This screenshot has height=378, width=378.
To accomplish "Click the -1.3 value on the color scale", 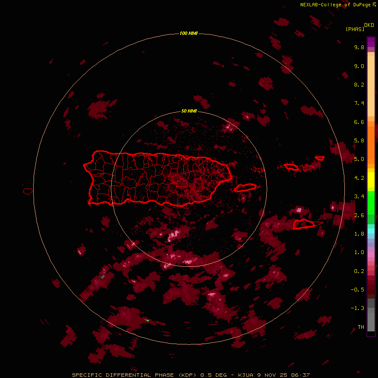I will (357, 308).
